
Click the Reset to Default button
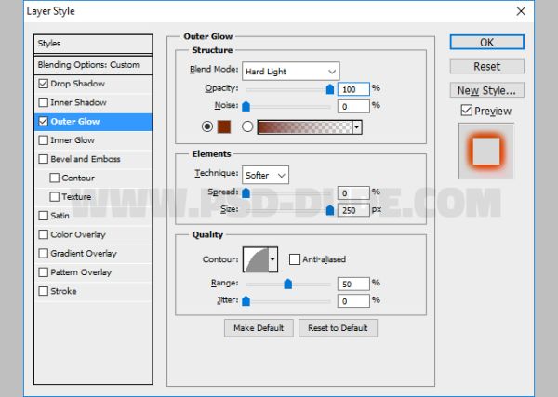coord(338,328)
